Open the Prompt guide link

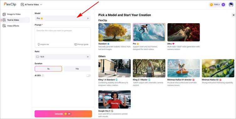coord(81,44)
